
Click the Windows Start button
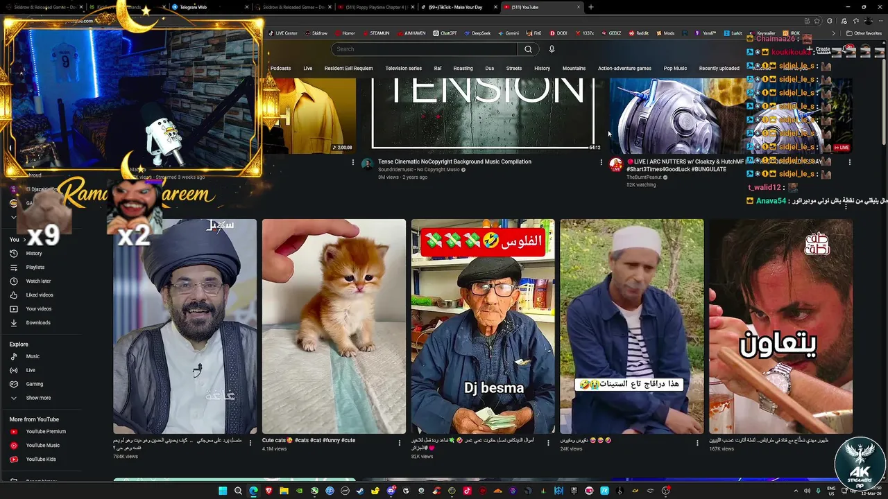223,491
